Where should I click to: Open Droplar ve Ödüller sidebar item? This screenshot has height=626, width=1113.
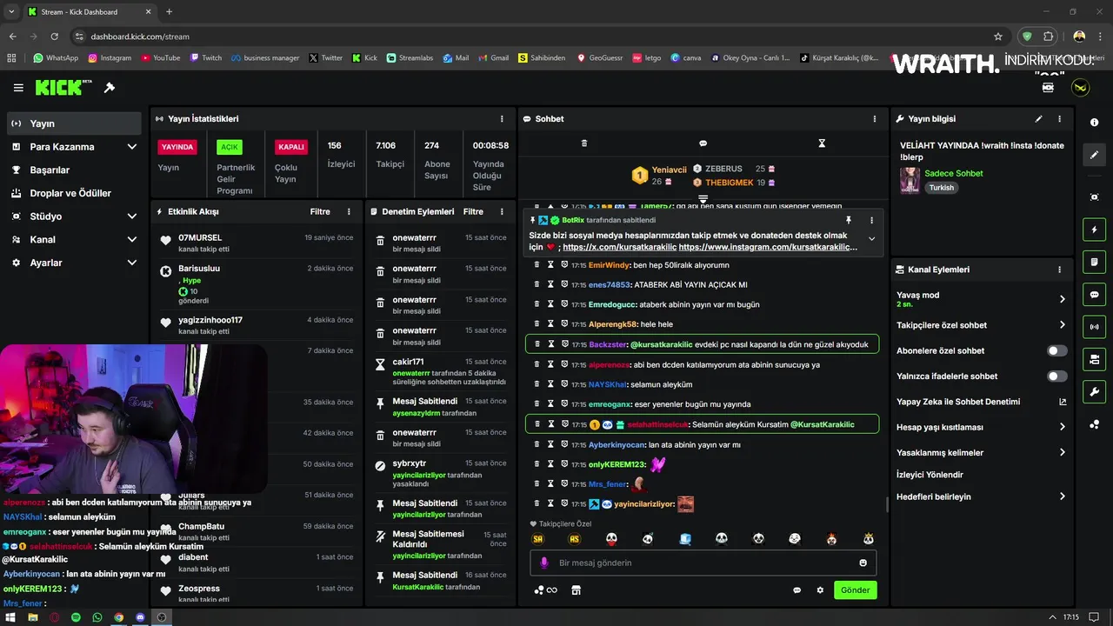(74, 193)
